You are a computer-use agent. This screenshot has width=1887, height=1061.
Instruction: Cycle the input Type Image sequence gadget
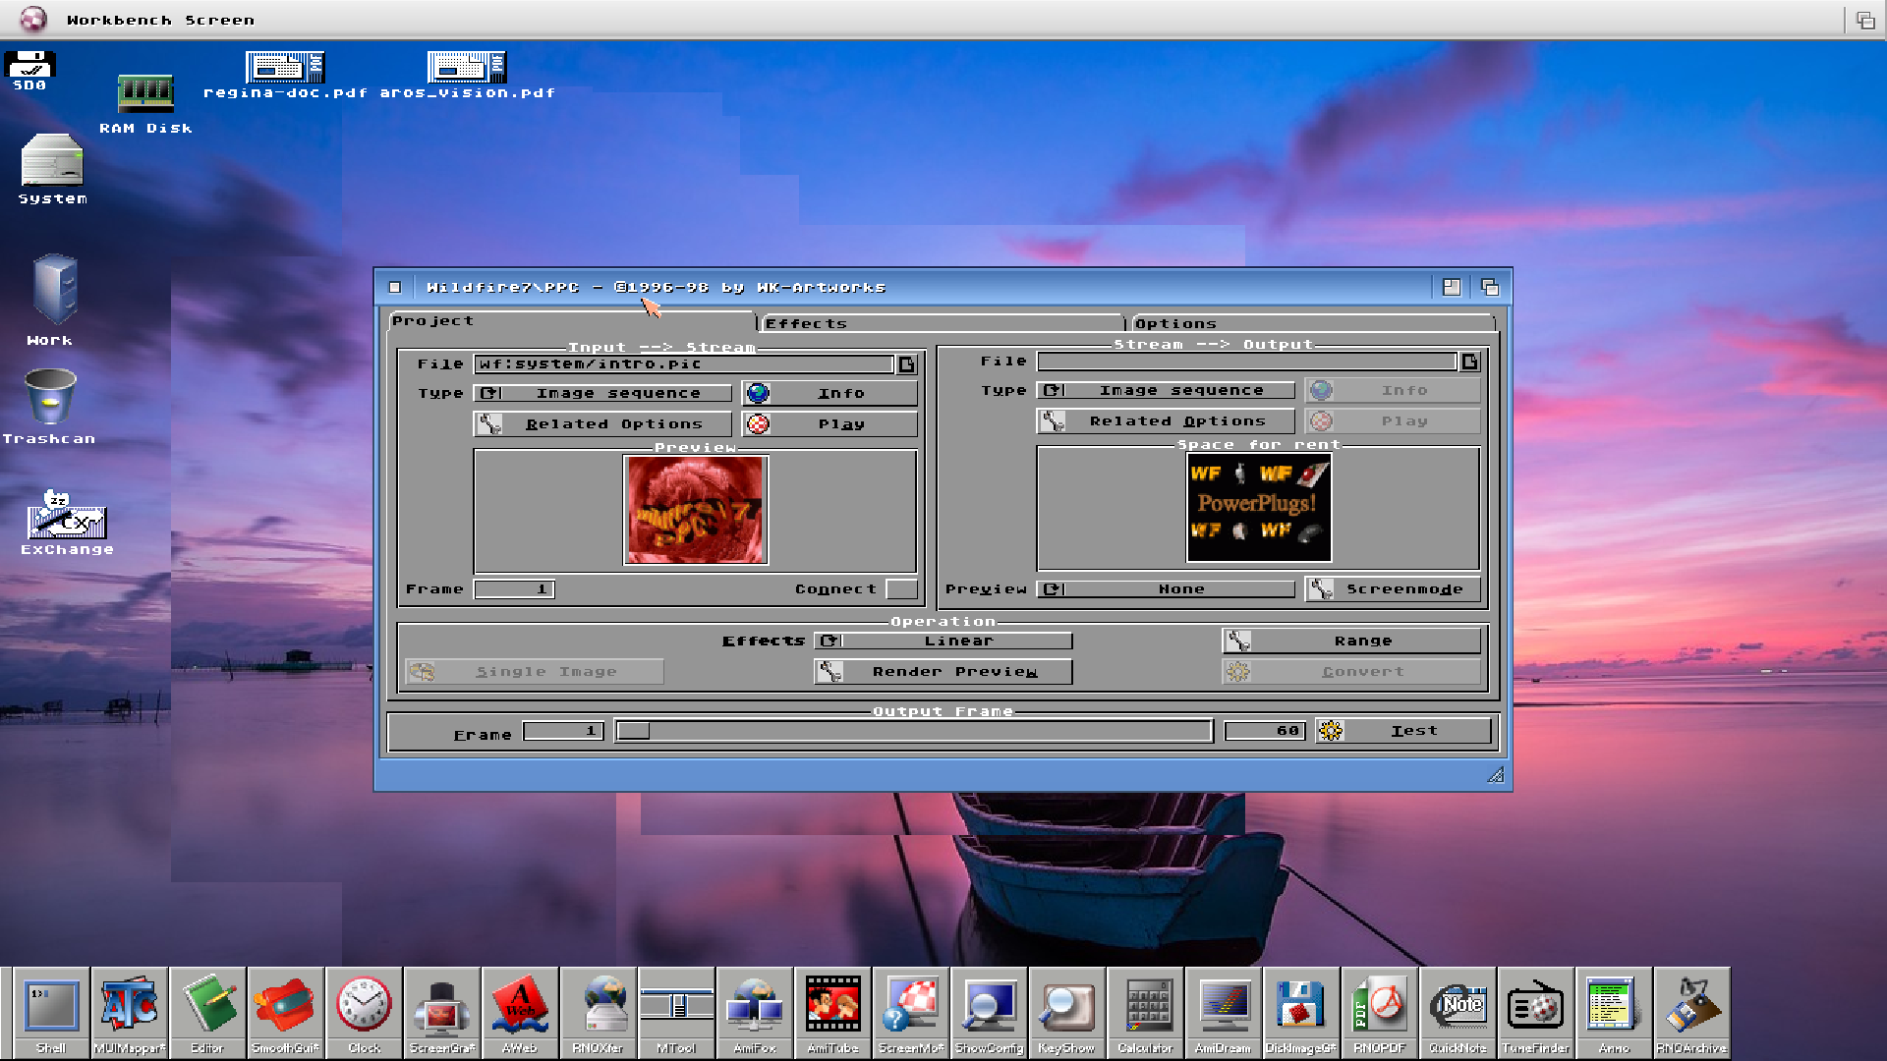coord(603,393)
